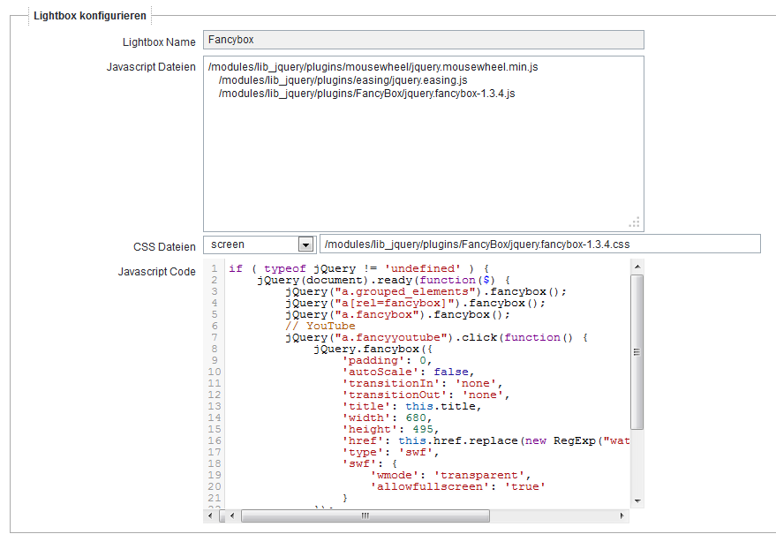Focus the Lightbox Name field containing Fancybox
Viewport: 776px width, 534px height.
[x=423, y=40]
